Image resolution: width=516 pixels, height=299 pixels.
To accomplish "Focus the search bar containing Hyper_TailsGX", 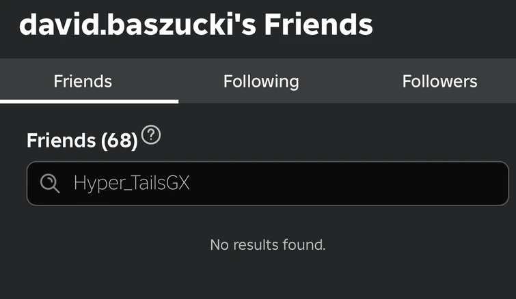I will coord(273,183).
